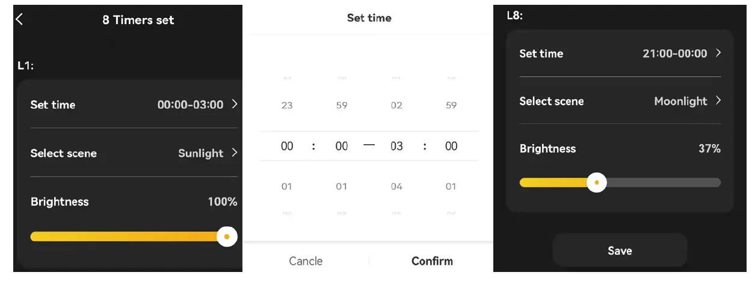Tap the L1 Sunlight scene value
Viewport: 755px width, 284px height.
pos(200,153)
